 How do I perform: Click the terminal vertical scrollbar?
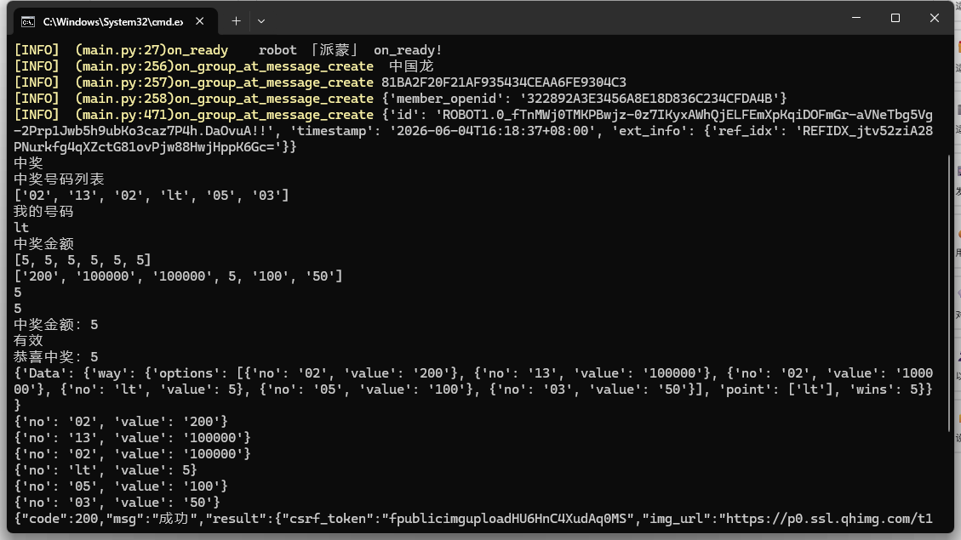pyautogui.click(x=949, y=293)
